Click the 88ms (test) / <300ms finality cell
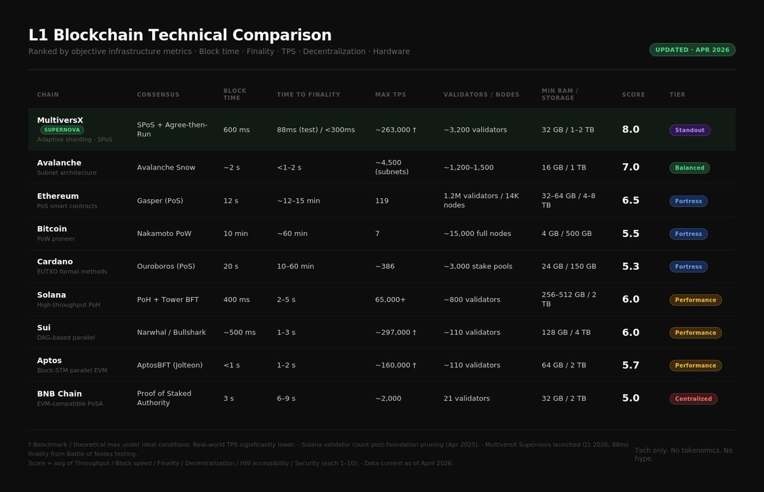This screenshot has width=764, height=492. pos(316,130)
